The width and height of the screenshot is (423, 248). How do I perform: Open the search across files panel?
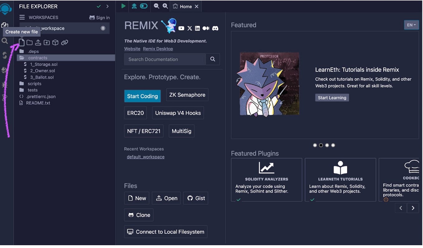coord(4,40)
